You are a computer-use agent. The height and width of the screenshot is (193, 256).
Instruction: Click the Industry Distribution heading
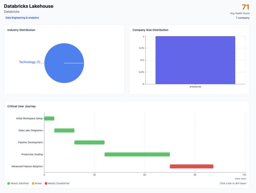pos(21,30)
